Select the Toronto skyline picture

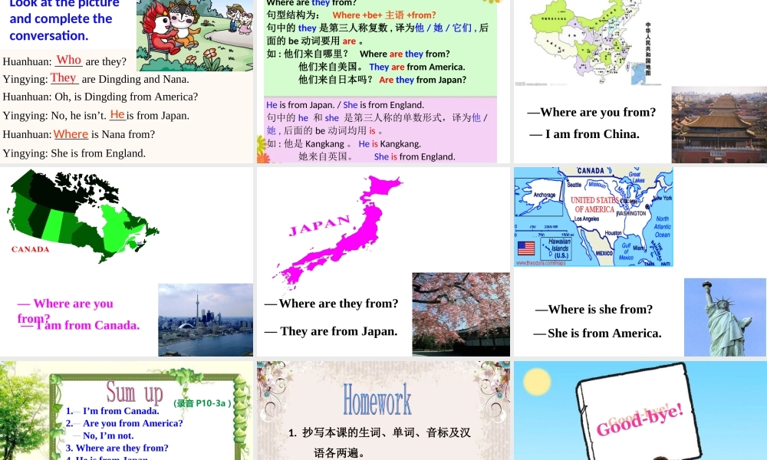(x=205, y=319)
